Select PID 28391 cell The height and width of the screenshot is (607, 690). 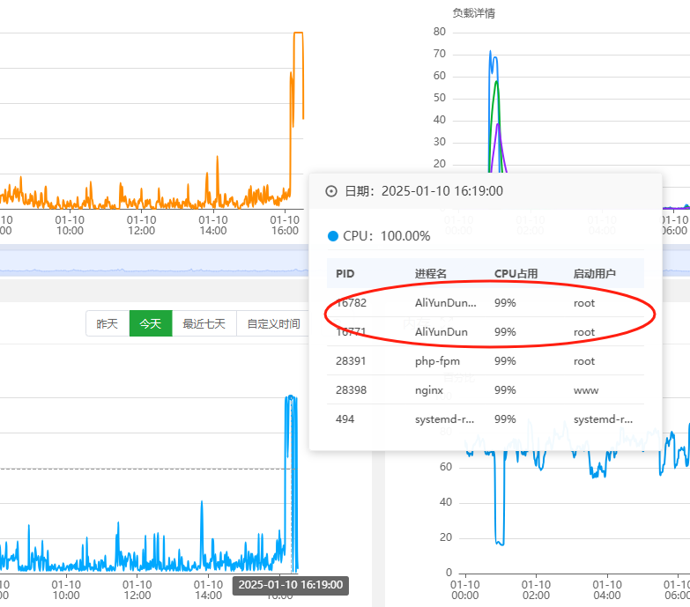coord(351,361)
